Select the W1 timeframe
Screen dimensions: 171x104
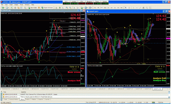118,8
